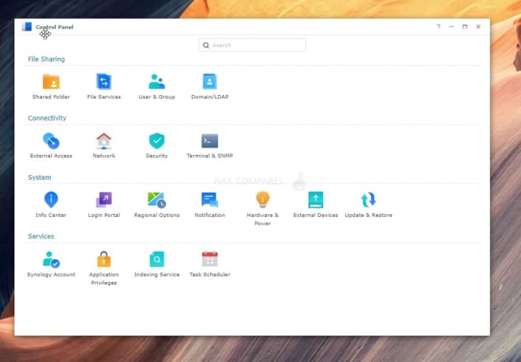Click the Network icon

click(104, 141)
